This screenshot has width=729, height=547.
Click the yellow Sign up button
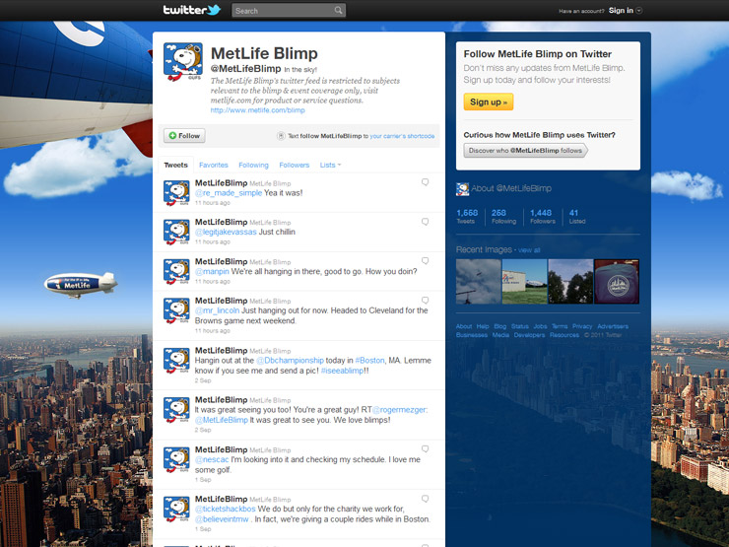(489, 102)
